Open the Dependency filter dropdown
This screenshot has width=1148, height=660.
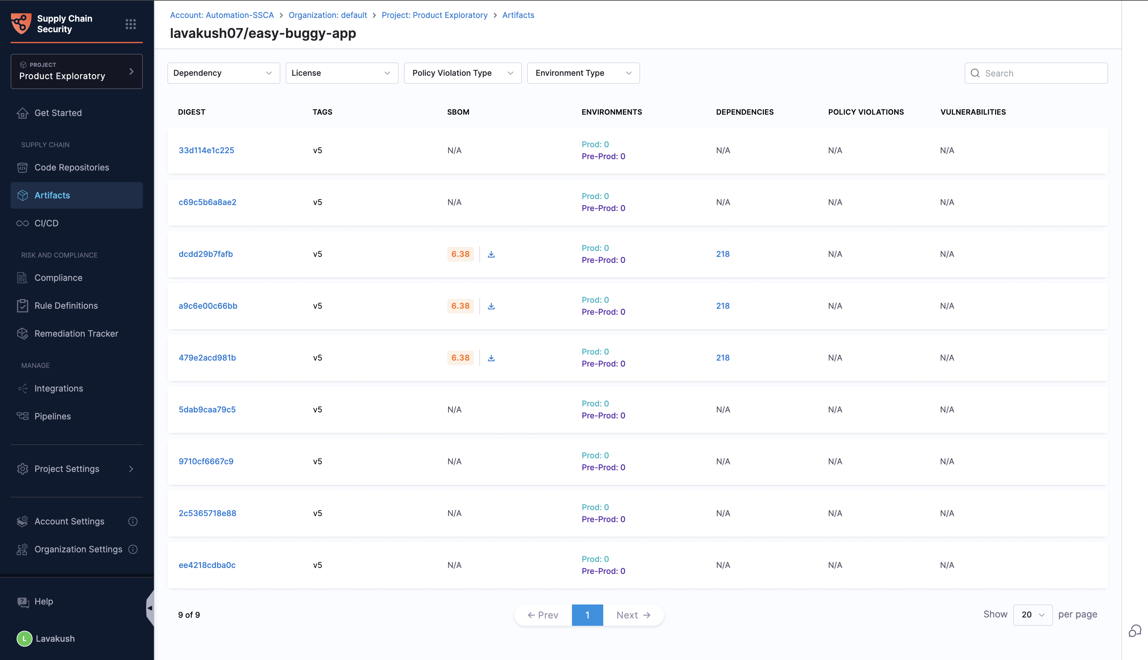pos(223,73)
